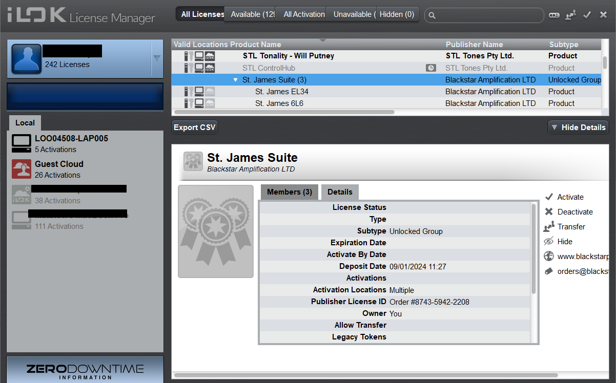616x383 pixels.
Task: Collapse the St. James Suite group triangle
Action: 236,80
